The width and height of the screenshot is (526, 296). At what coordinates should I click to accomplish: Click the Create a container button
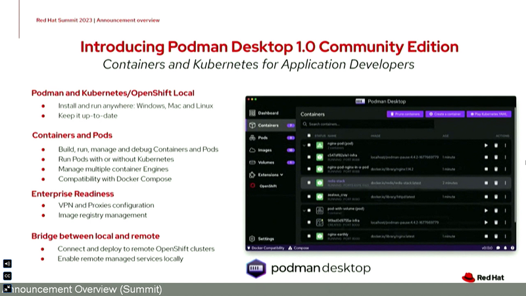tap(445, 114)
